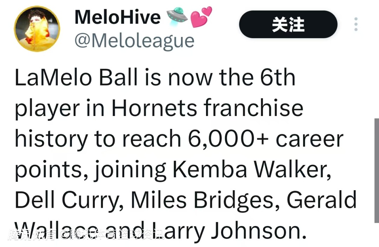Click the word "career" in the tweet
Image resolution: width=379 pixels, height=247 pixels.
coord(309,139)
